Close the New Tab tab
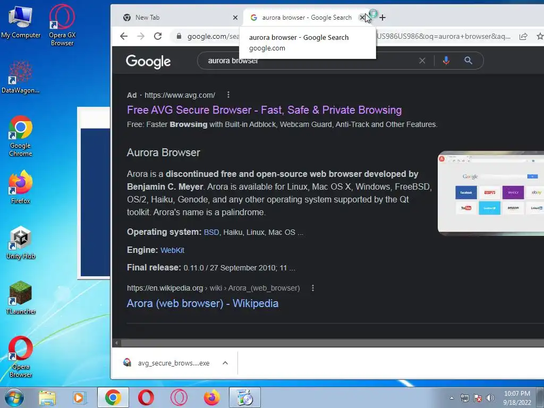 click(x=235, y=18)
